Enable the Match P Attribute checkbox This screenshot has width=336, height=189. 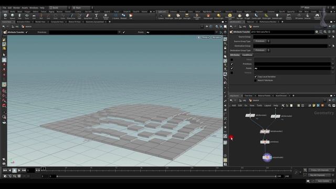[256, 80]
